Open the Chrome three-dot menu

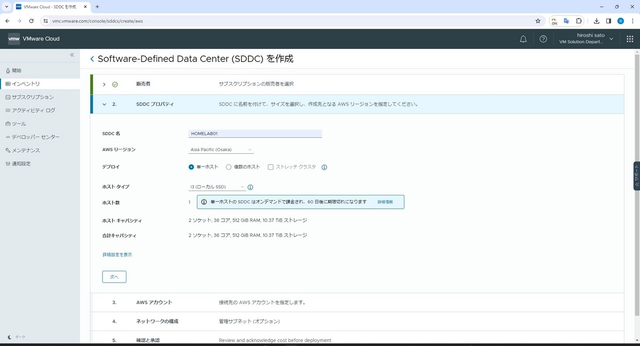pos(633,21)
